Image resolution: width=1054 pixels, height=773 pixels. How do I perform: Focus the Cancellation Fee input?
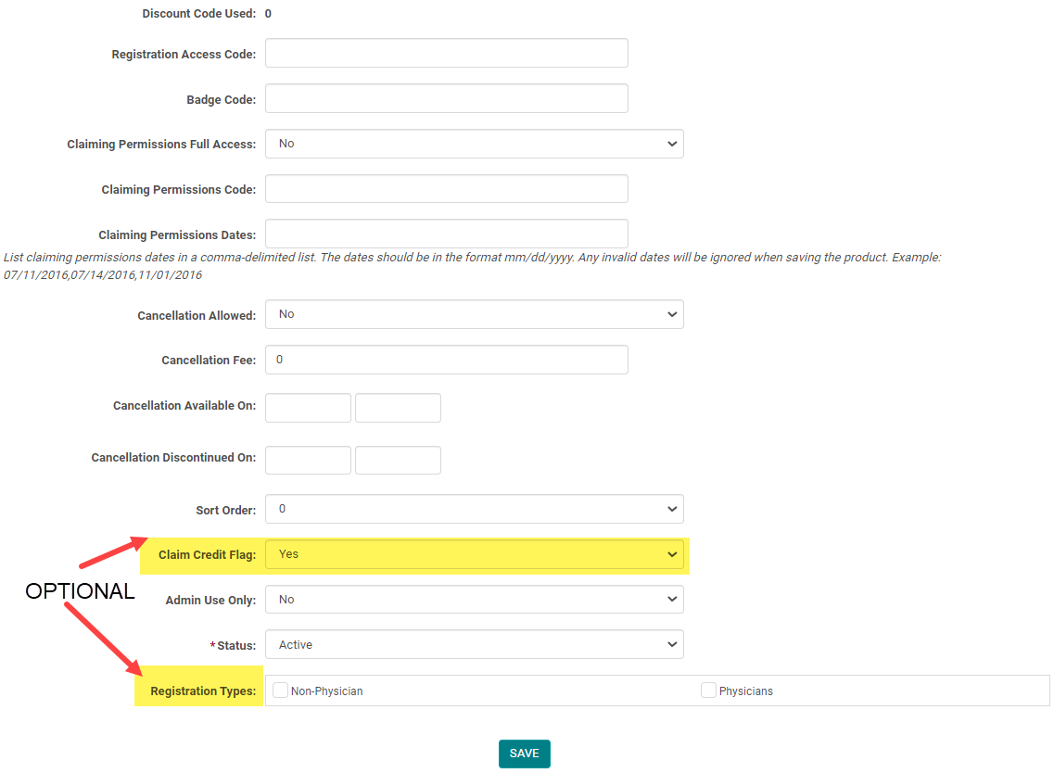click(x=446, y=360)
